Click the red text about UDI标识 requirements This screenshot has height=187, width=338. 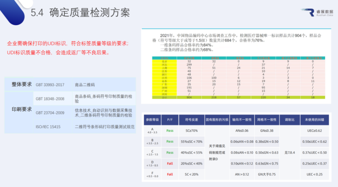point(68,48)
